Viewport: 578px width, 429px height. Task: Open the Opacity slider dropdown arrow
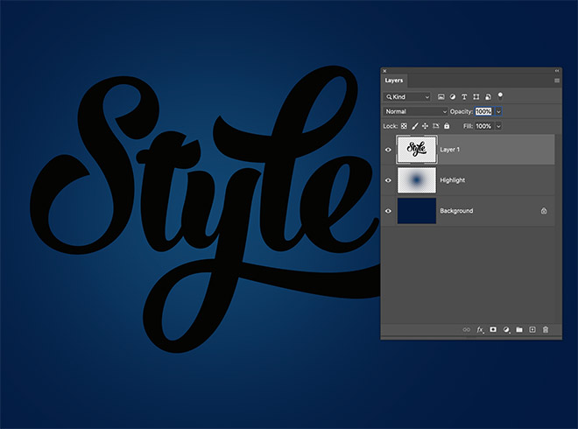tap(498, 111)
